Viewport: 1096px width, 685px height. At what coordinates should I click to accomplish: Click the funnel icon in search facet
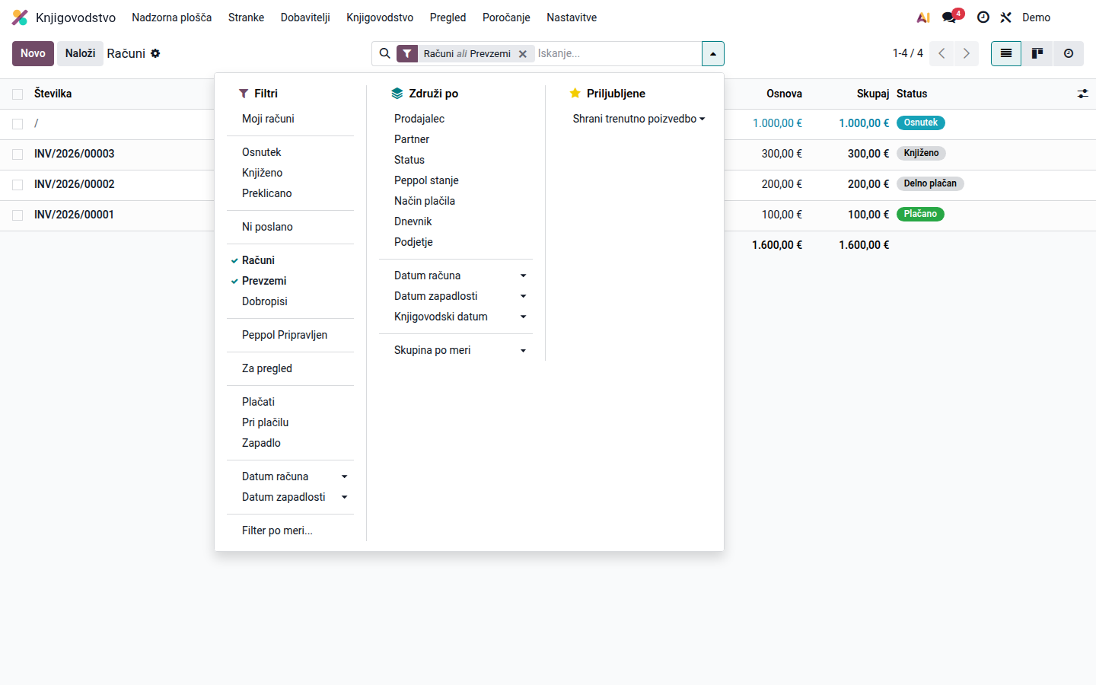(x=407, y=53)
